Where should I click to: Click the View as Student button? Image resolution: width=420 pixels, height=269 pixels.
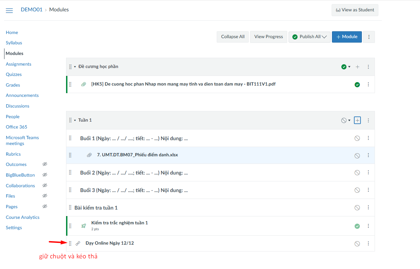coord(355,10)
